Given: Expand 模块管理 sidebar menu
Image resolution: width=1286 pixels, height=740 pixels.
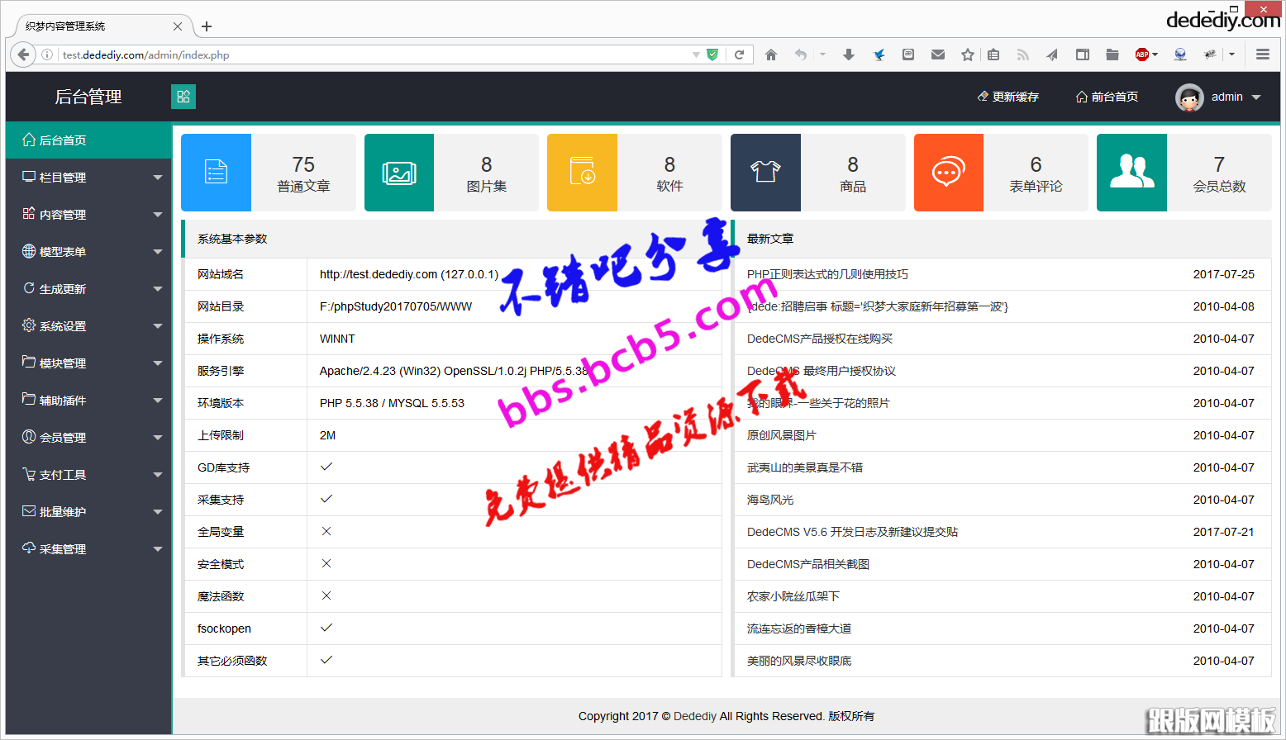Looking at the screenshot, I should (88, 363).
